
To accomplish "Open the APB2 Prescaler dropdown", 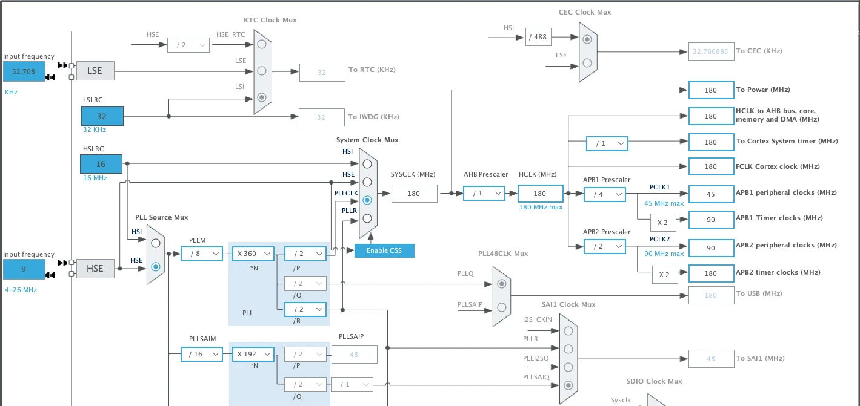I will point(605,247).
